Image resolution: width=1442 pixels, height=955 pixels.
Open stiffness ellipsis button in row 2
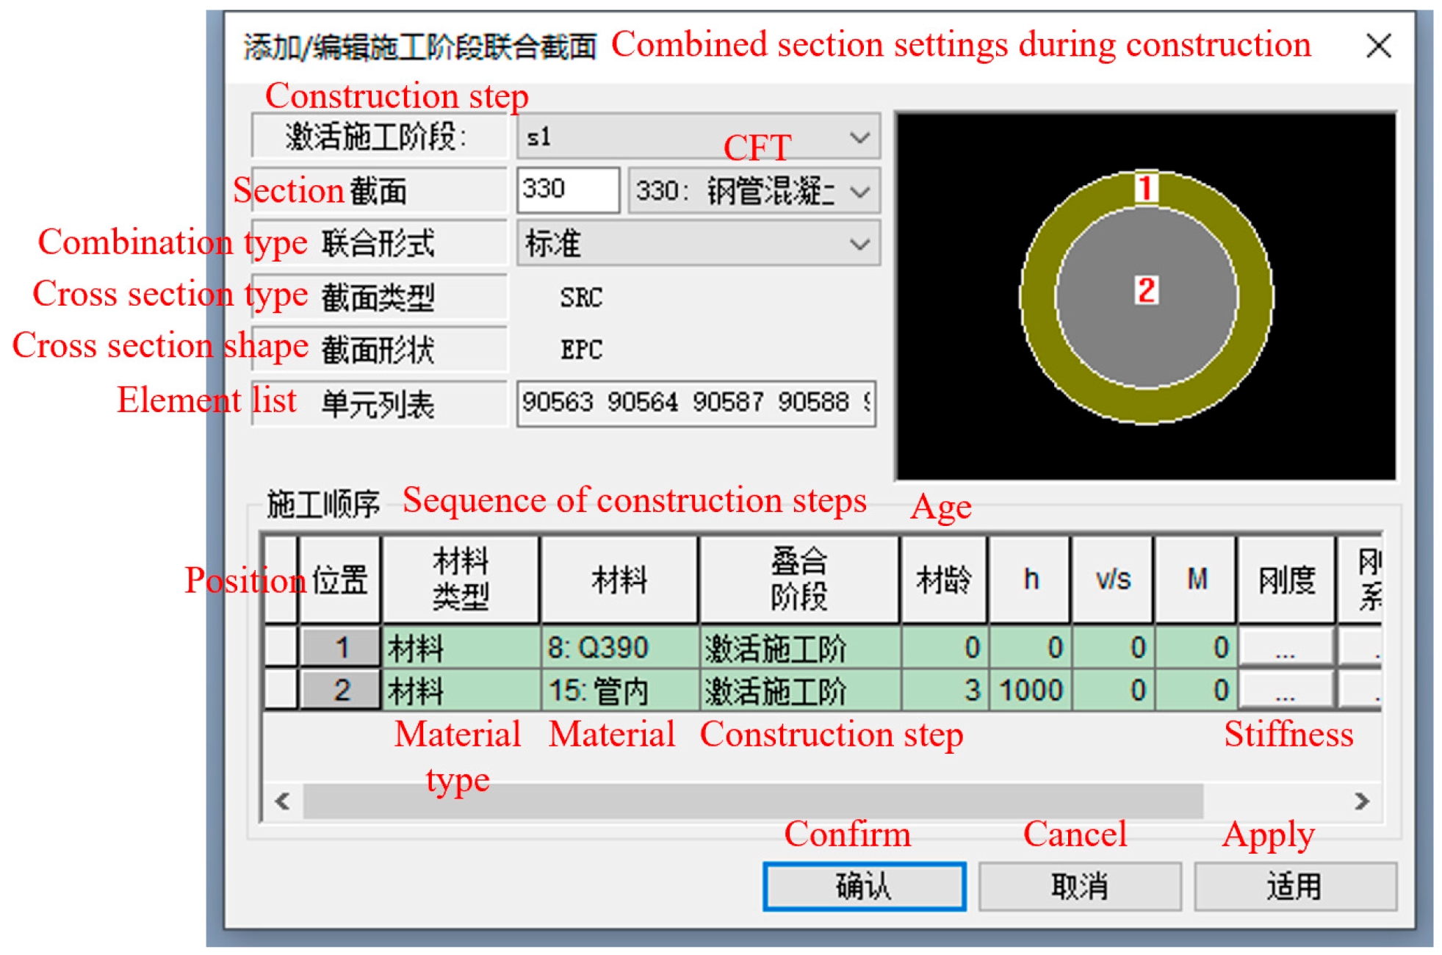point(1286,691)
